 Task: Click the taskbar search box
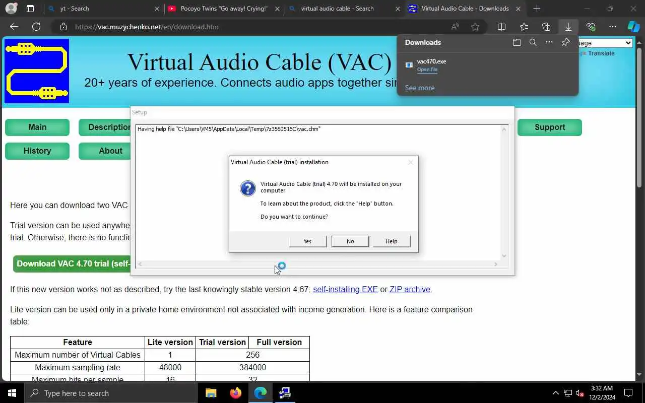[111, 393]
